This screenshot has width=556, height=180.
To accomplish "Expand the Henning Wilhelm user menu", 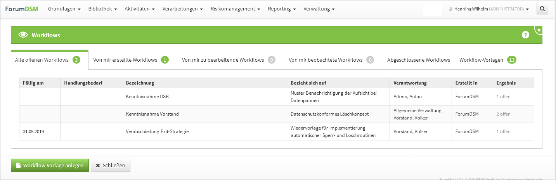I will coord(489,9).
